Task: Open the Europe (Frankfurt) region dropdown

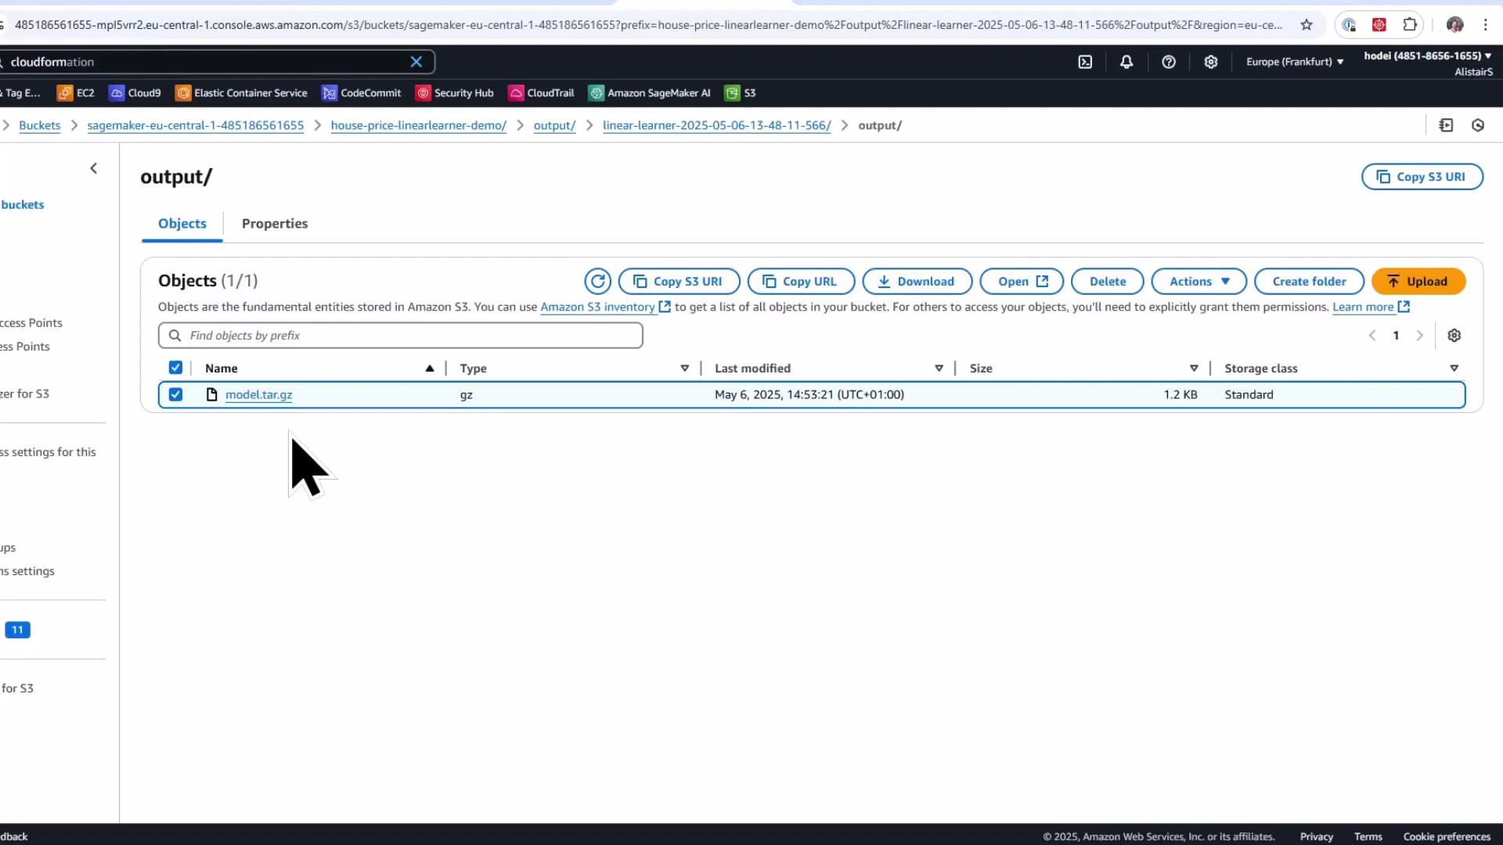Action: 1295,62
